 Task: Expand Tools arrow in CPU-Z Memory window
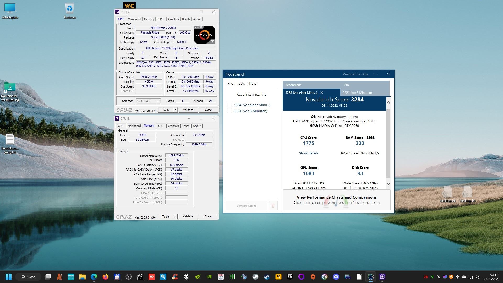pyautogui.click(x=175, y=216)
